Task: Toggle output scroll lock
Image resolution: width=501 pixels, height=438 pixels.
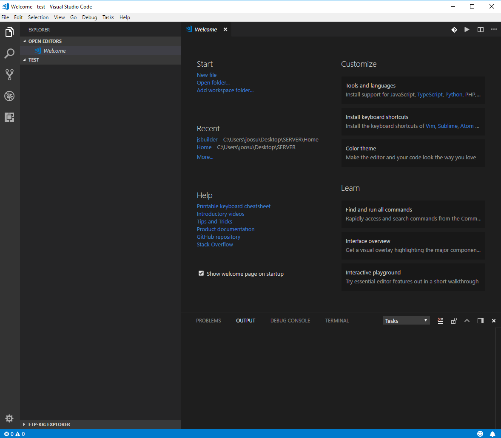Action: pyautogui.click(x=454, y=321)
